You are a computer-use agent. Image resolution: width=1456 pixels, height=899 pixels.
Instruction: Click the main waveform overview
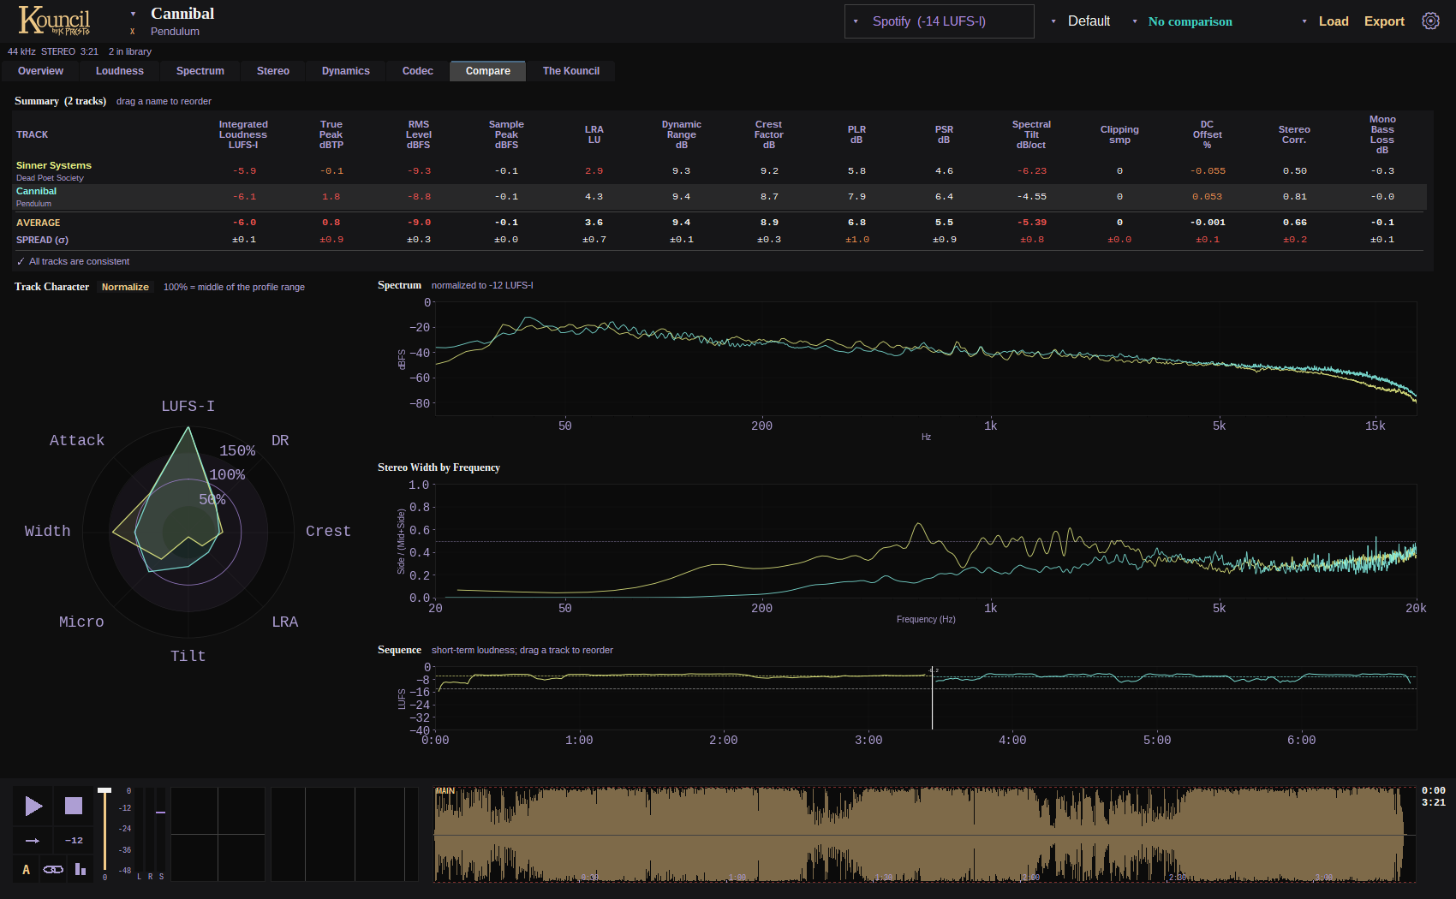pyautogui.click(x=924, y=835)
